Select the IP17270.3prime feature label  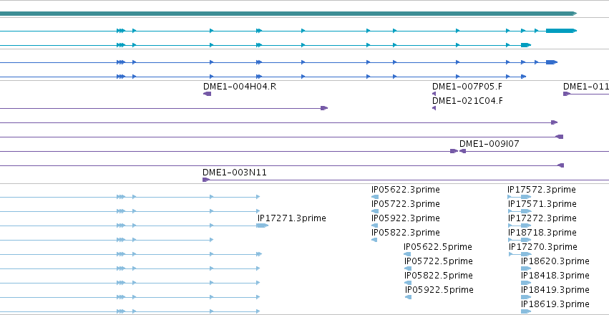point(543,247)
